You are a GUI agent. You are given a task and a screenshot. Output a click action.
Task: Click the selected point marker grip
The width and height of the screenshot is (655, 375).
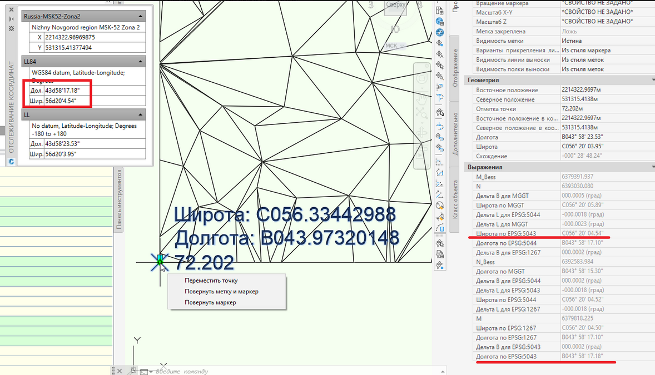160,259
